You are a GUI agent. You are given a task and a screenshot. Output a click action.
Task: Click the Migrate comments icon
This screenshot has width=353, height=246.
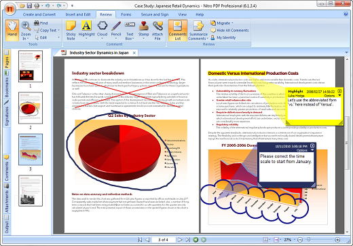click(213, 23)
